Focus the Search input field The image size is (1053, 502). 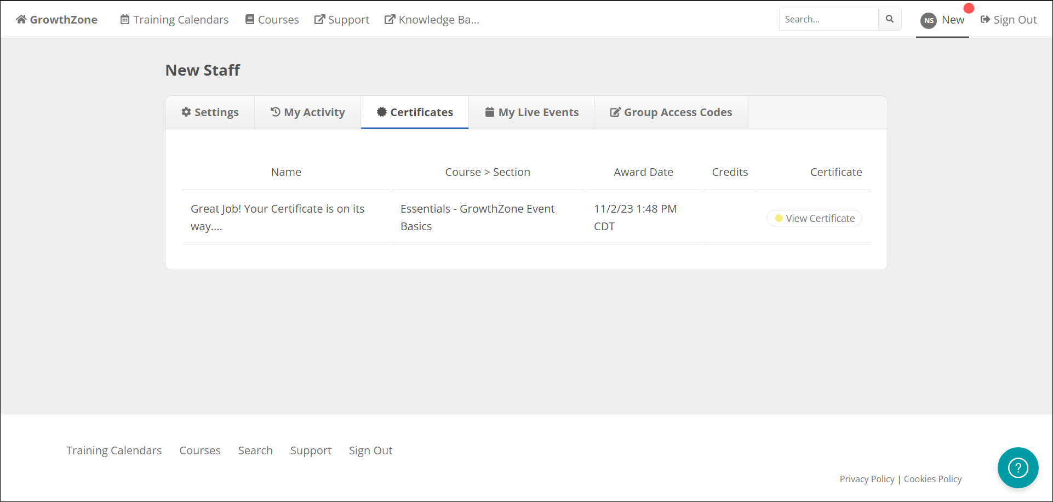tap(828, 19)
